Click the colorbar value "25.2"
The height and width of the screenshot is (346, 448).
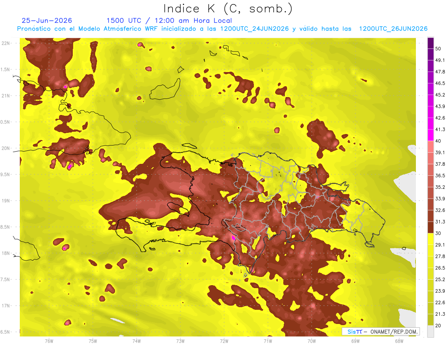[x=440, y=280]
